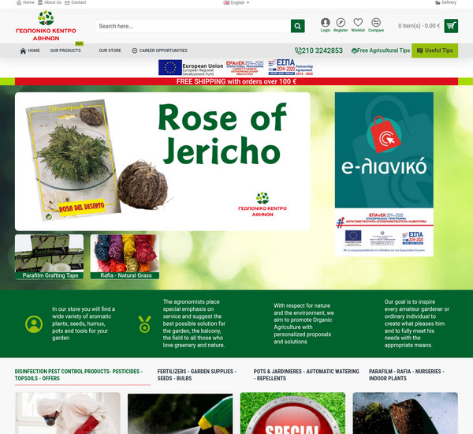Click the Register pencil icon
The width and height of the screenshot is (473, 434).
pos(341,22)
